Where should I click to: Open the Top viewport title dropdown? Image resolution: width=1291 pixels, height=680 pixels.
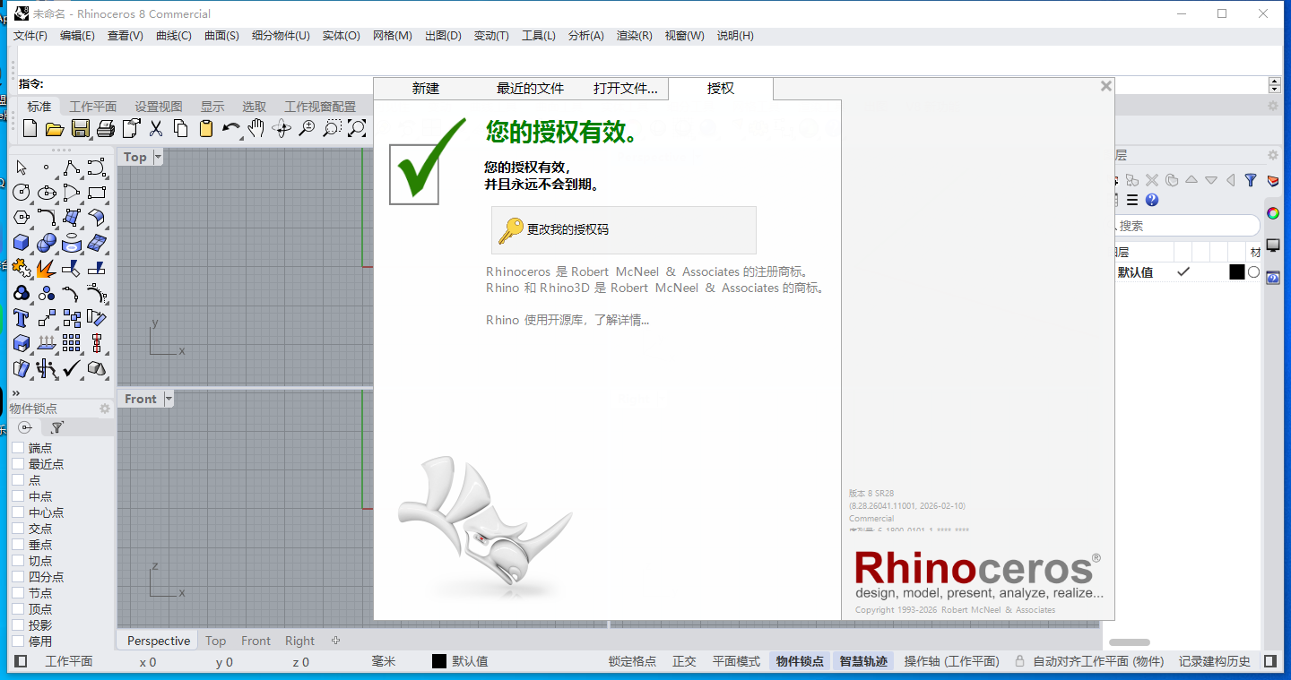156,157
